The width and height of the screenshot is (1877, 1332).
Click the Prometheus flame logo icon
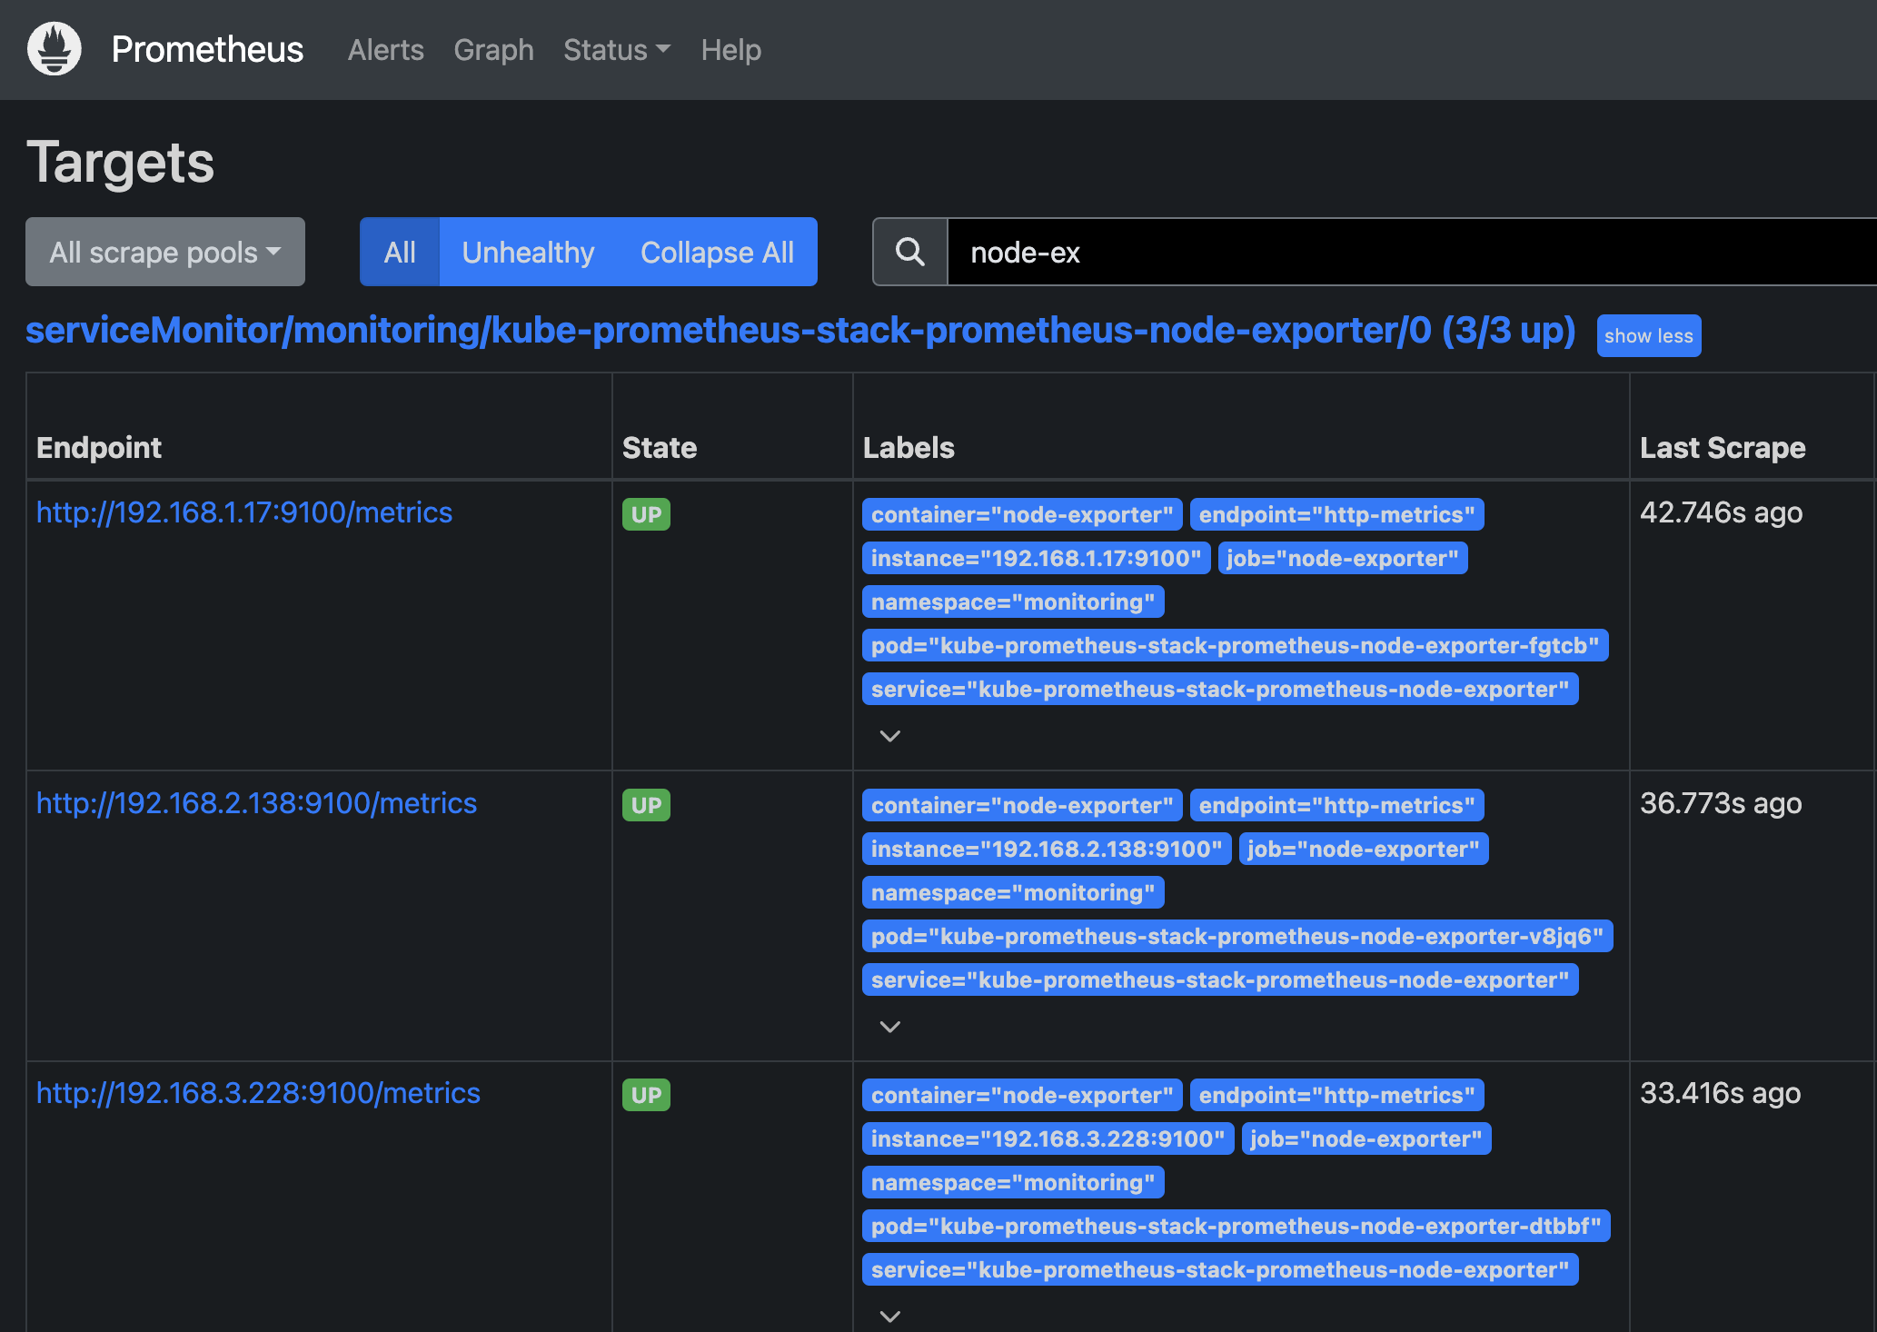click(55, 49)
